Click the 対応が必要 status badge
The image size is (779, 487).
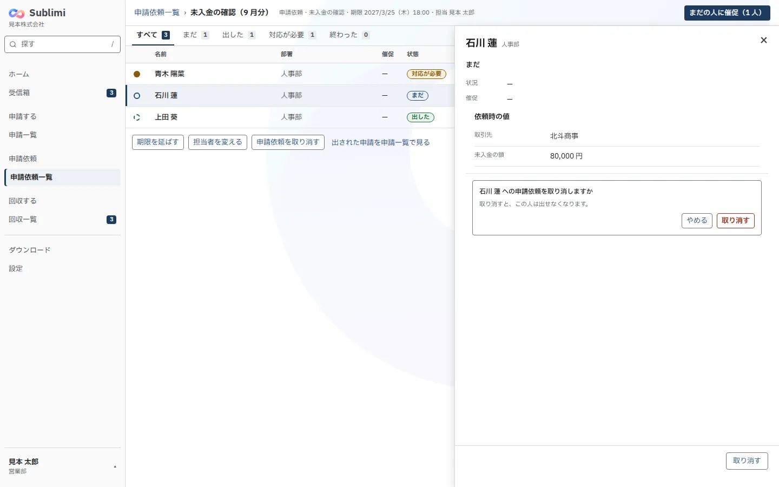[x=426, y=74]
